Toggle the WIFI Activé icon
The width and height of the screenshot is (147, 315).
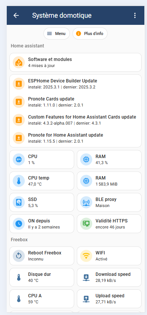click(86, 256)
